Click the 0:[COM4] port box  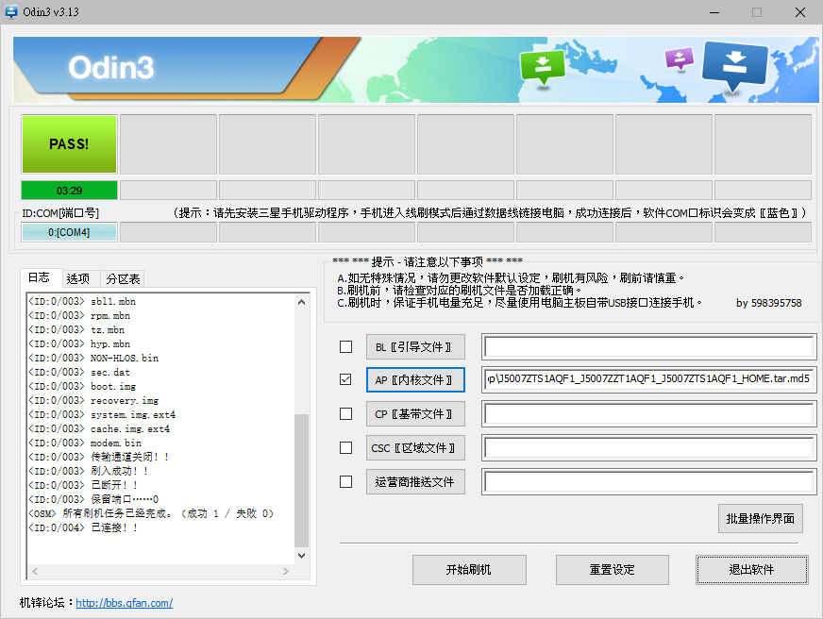[x=69, y=232]
